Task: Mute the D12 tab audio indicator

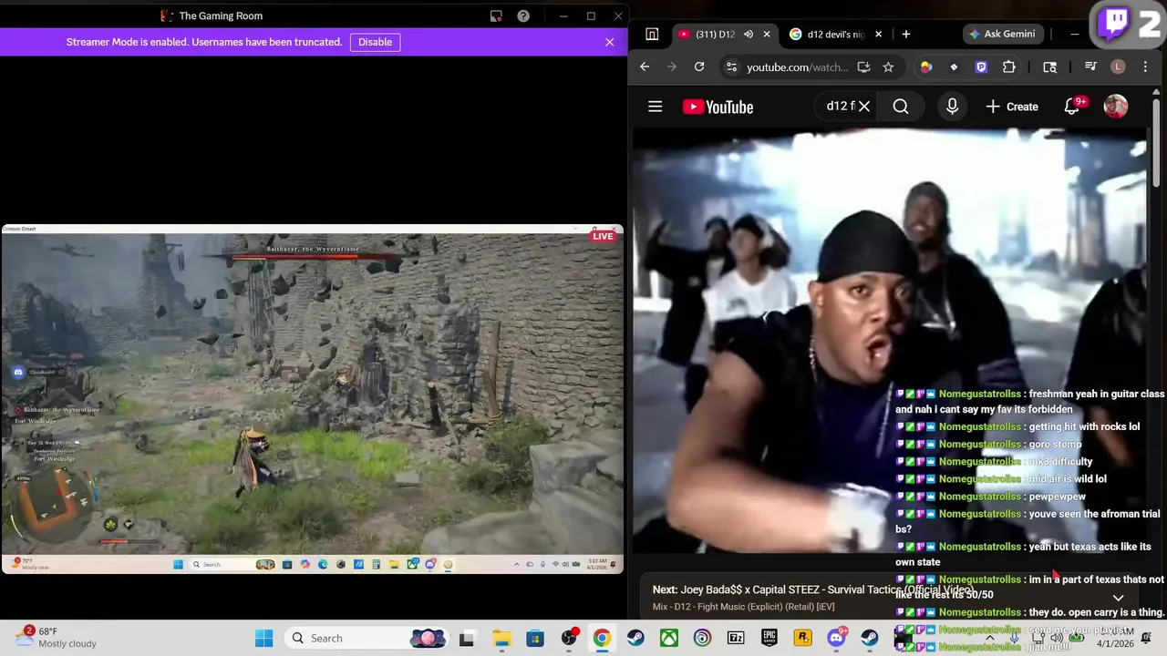Action: [749, 34]
